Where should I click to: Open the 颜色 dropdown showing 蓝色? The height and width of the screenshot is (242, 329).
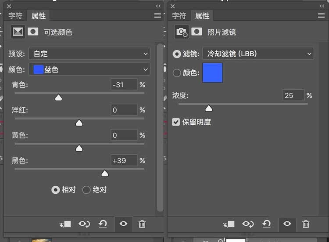click(x=89, y=69)
